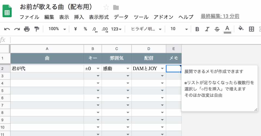Grab the note box resize handle
The width and height of the screenshot is (261, 136).
(x=256, y=110)
